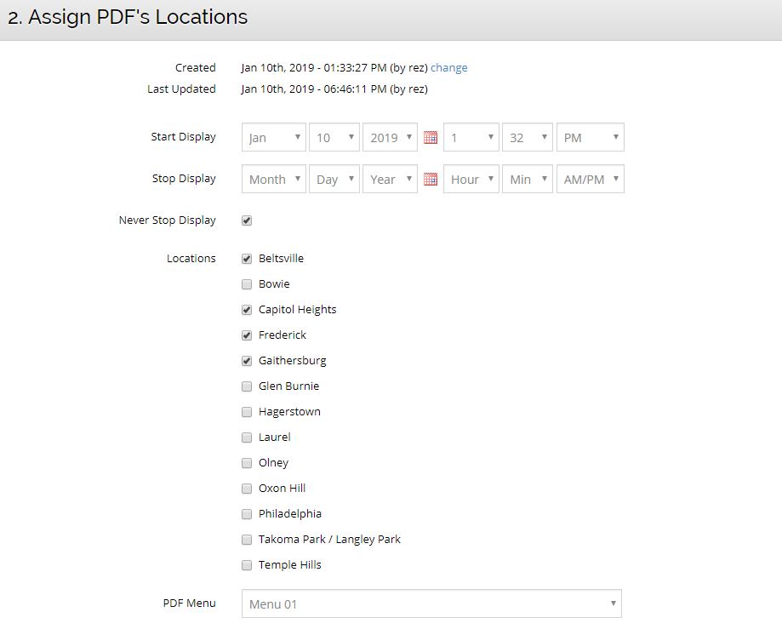The image size is (782, 635).
Task: Expand the Start Display month dropdown
Action: pos(274,137)
